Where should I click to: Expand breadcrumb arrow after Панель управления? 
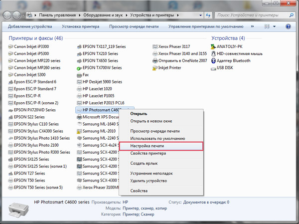point(80,15)
